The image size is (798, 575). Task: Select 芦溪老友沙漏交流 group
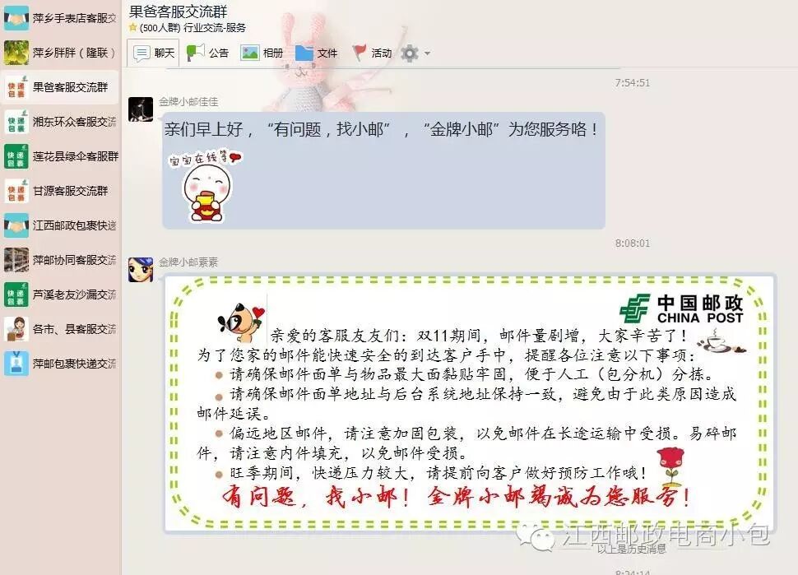pos(60,294)
